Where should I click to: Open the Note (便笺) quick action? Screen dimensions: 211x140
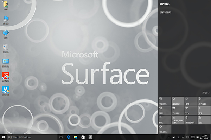(191, 101)
